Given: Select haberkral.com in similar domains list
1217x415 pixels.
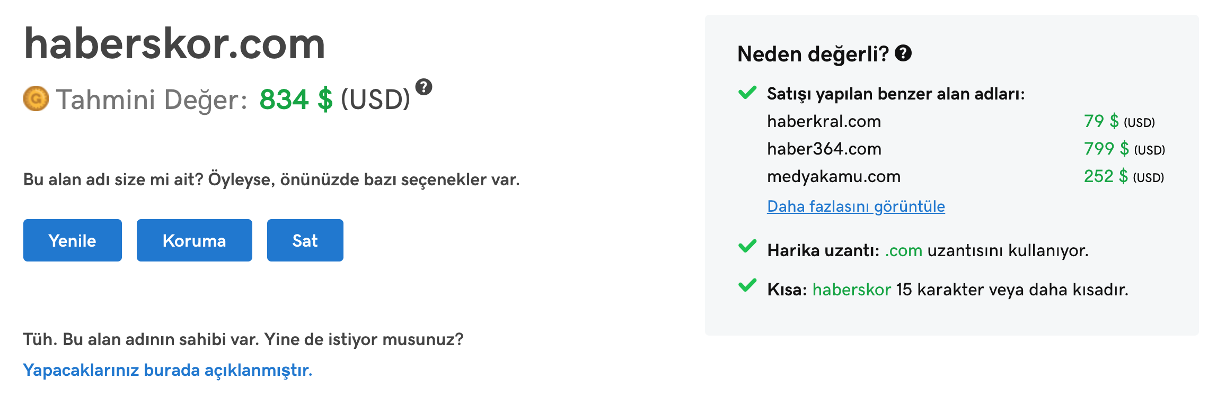Looking at the screenshot, I should click(x=824, y=121).
